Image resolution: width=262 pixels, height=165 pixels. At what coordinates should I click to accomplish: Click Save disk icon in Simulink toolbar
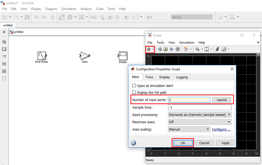[27, 17]
